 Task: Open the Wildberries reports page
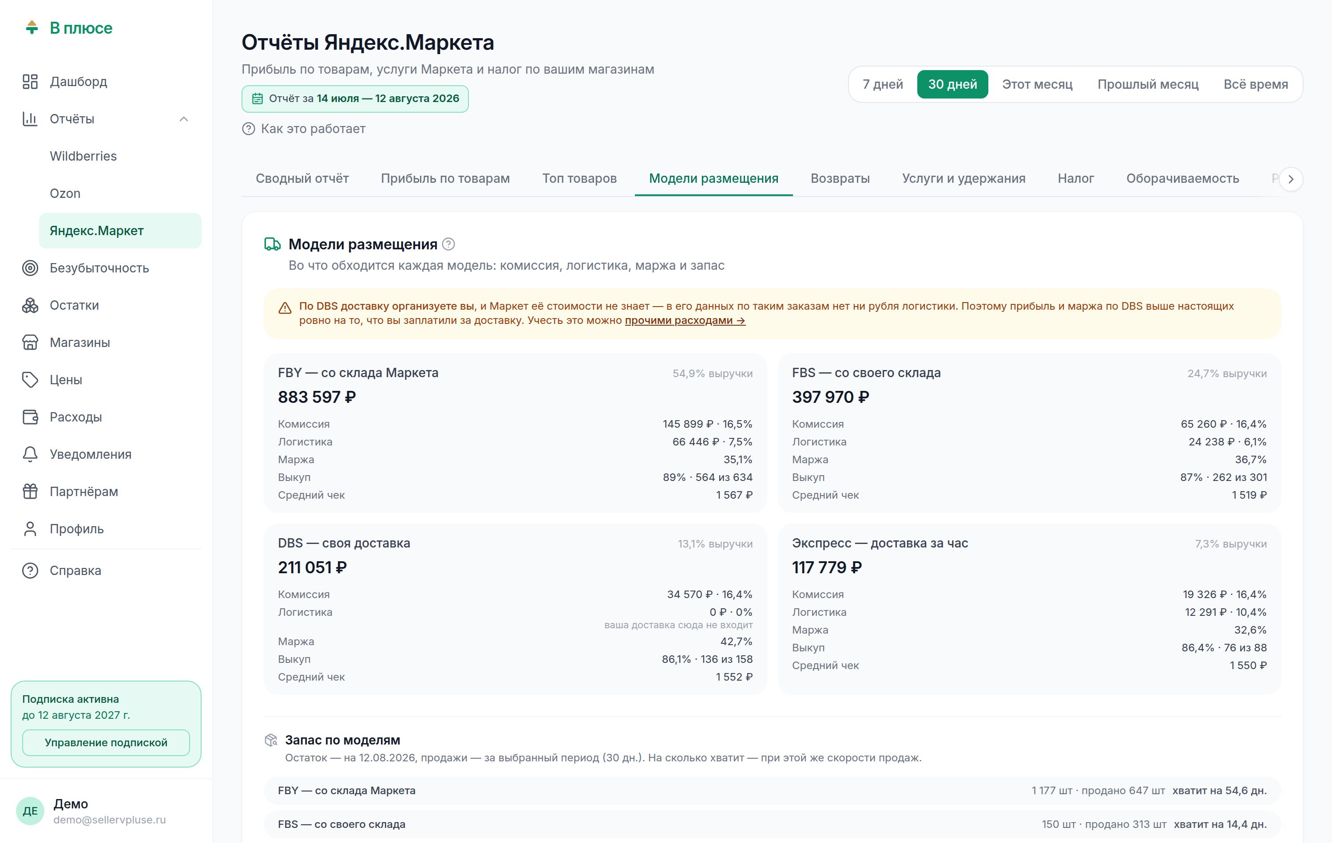pyautogui.click(x=120, y=156)
